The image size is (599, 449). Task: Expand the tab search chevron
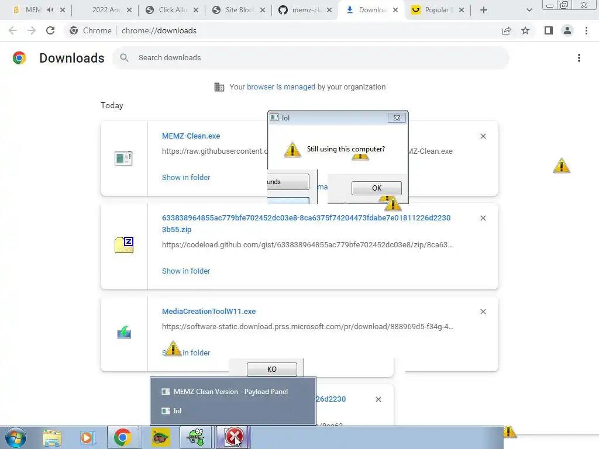[x=529, y=10]
